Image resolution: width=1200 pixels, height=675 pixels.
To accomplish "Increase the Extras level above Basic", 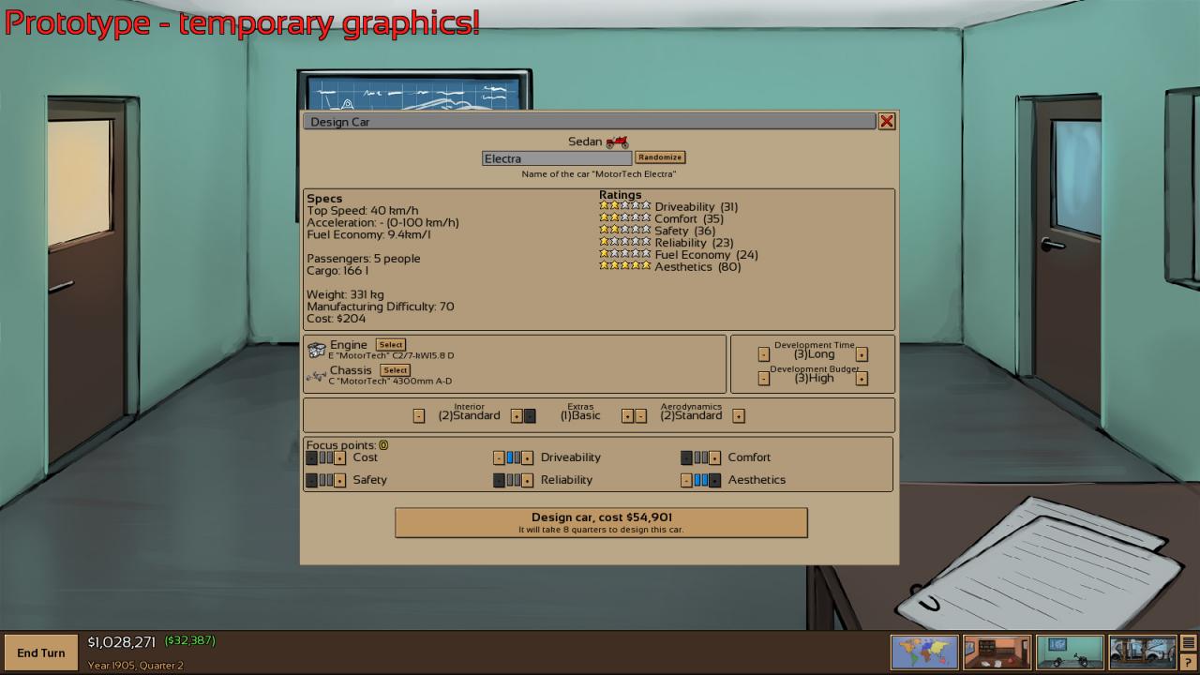I will coord(626,415).
